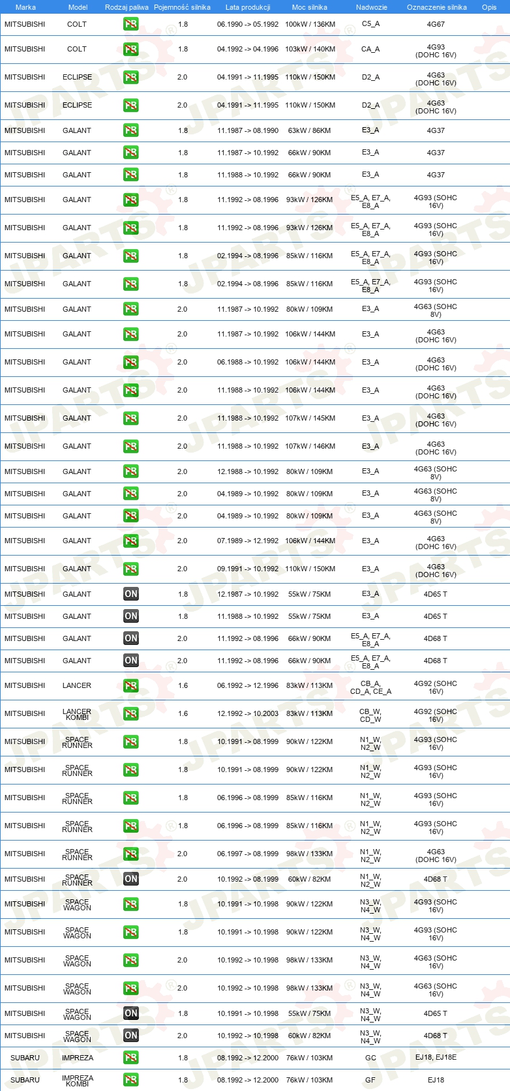
Task: Click ON diesel icon in GALANT 12.1987 row
Action: pos(131,594)
